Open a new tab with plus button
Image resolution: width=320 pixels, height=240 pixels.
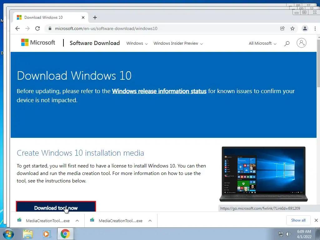coord(95,17)
